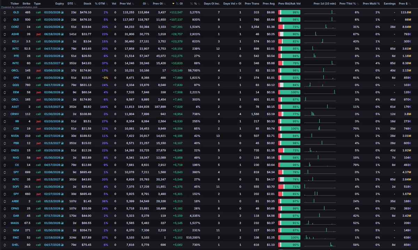
Task: Select the ORCL ticker symbol
Action: pos(15,70)
